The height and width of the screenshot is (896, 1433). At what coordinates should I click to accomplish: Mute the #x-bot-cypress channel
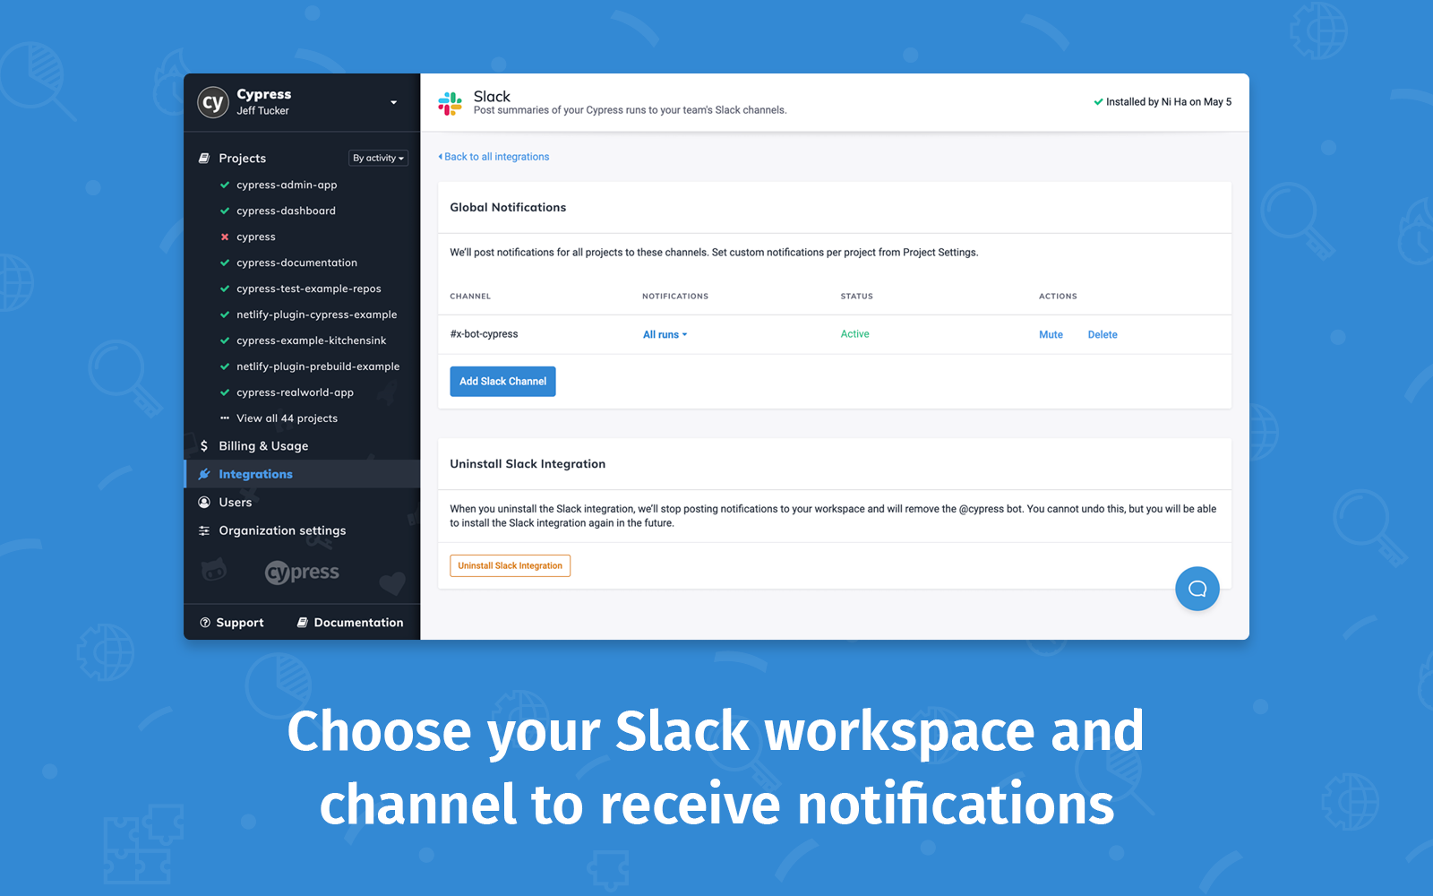1051,335
